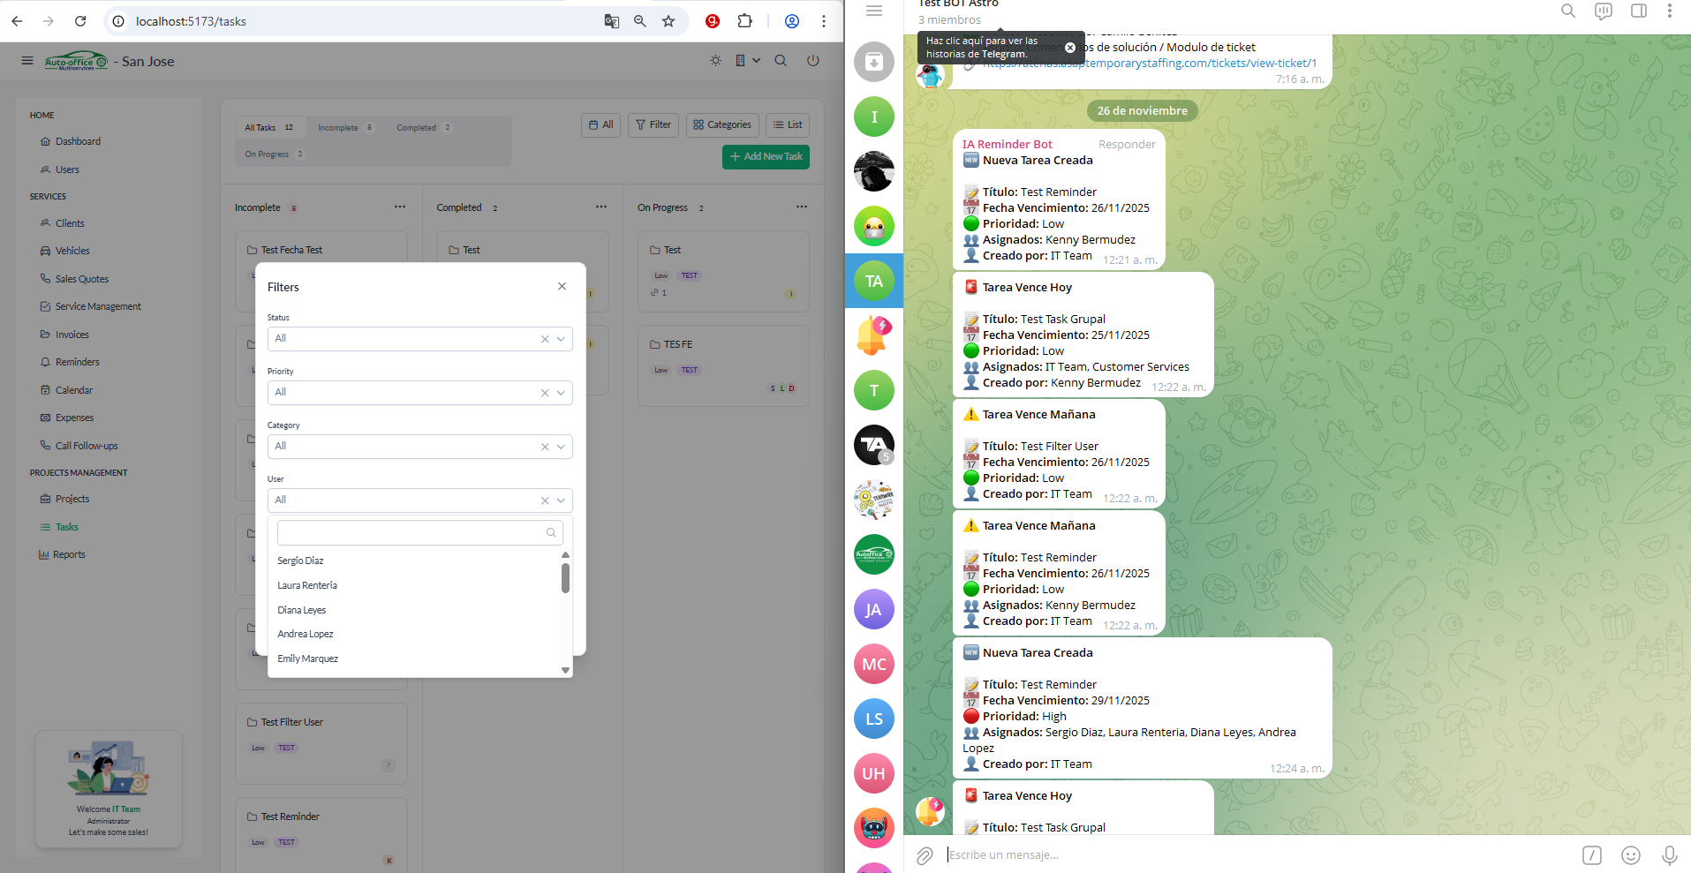1691x873 pixels.
Task: Toggle Telegram side panel icon
Action: pyautogui.click(x=1638, y=11)
